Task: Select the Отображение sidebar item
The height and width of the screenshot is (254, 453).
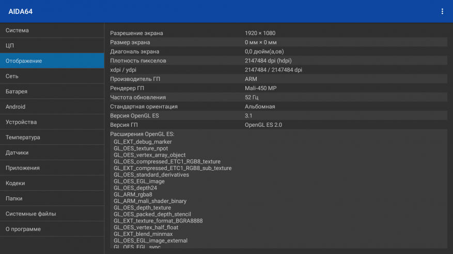Action: 52,61
